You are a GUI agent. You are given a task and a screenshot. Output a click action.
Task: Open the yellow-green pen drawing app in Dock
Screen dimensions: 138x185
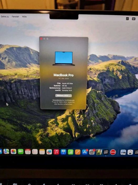tap(99, 152)
